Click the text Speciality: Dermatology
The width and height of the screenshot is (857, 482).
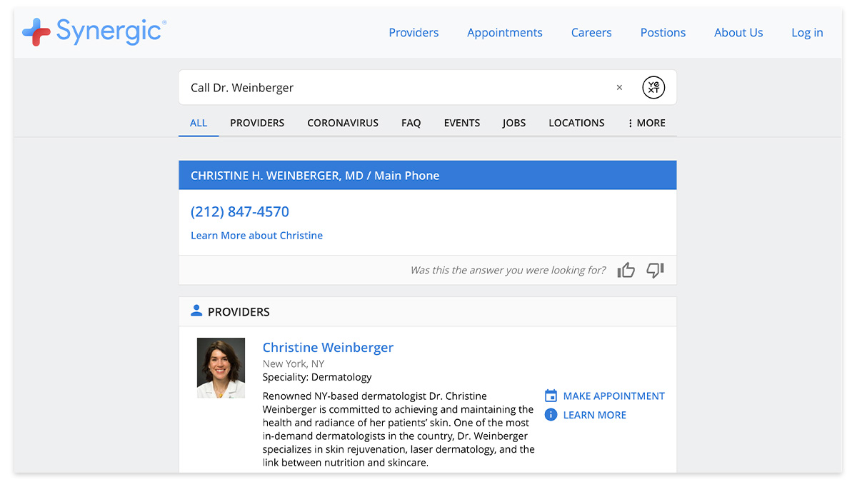(317, 377)
